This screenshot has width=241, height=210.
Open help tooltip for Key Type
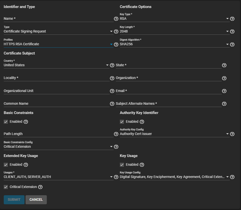tap(232, 19)
